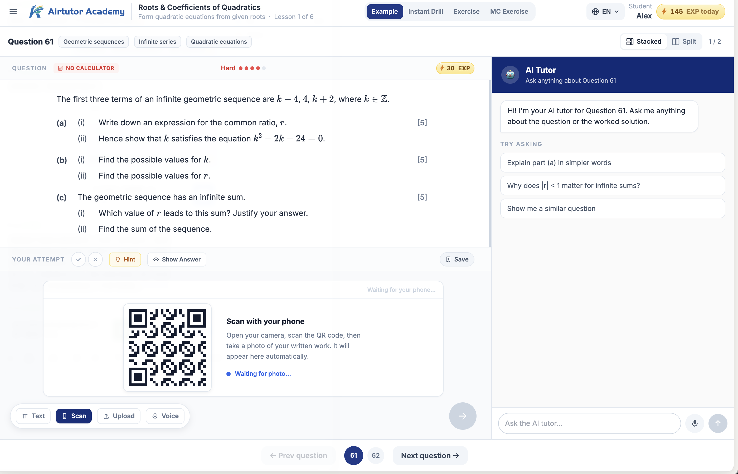Go to Prev question
738x474 pixels.
298,456
